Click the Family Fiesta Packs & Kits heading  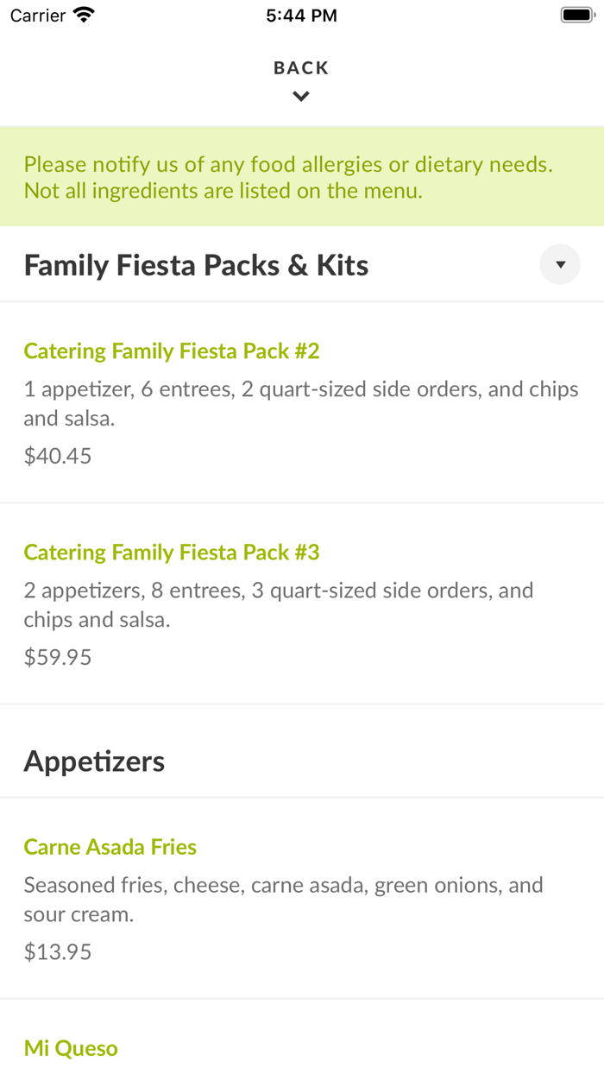click(x=197, y=265)
